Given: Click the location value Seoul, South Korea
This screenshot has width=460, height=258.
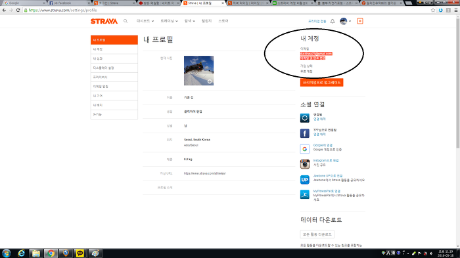Looking at the screenshot, I should pyautogui.click(x=197, y=140).
